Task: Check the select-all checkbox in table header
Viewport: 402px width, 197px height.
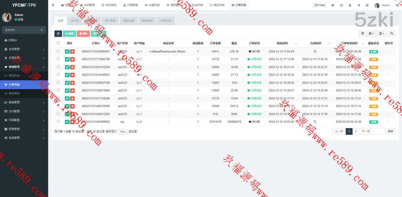Action: pos(58,43)
